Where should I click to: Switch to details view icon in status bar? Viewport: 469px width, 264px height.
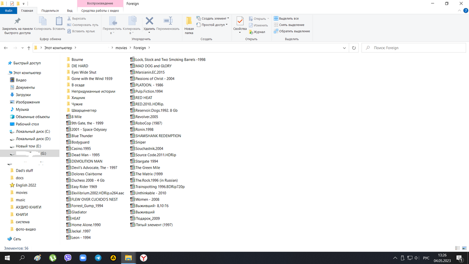tap(457, 248)
